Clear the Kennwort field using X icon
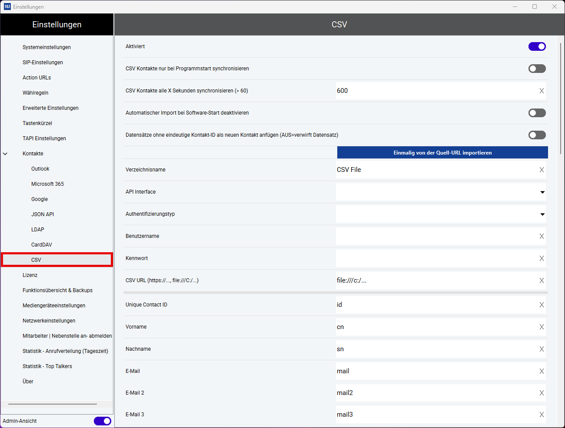 542,258
